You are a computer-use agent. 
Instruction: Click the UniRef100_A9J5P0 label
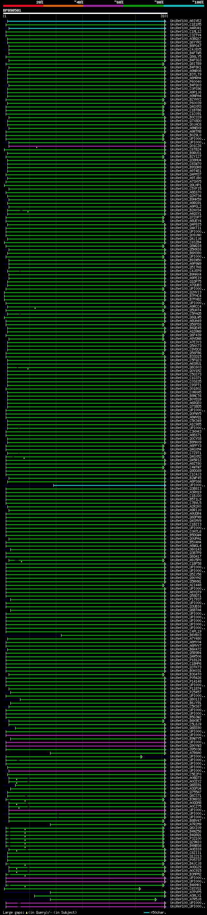pyautogui.click(x=186, y=560)
